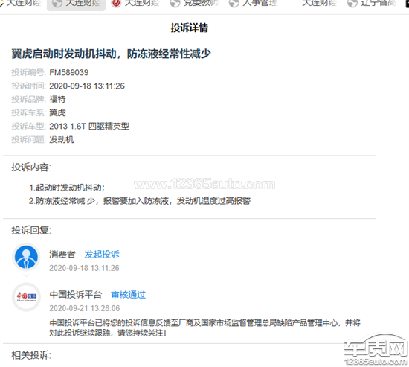The image size is (409, 367).
Task: Click the 投诉详情 page heading
Action: 190,28
